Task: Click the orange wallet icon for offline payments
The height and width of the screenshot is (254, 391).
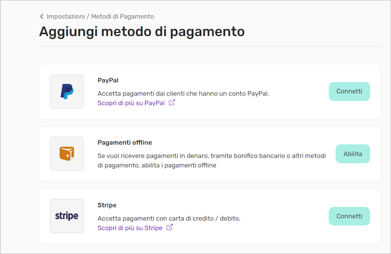Action: 67,154
